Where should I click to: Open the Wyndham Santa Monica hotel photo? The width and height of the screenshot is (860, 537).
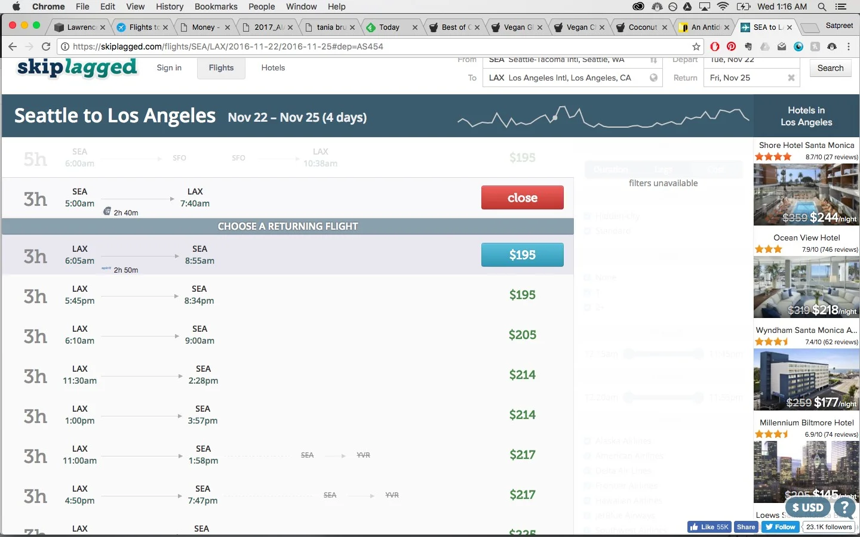click(806, 379)
